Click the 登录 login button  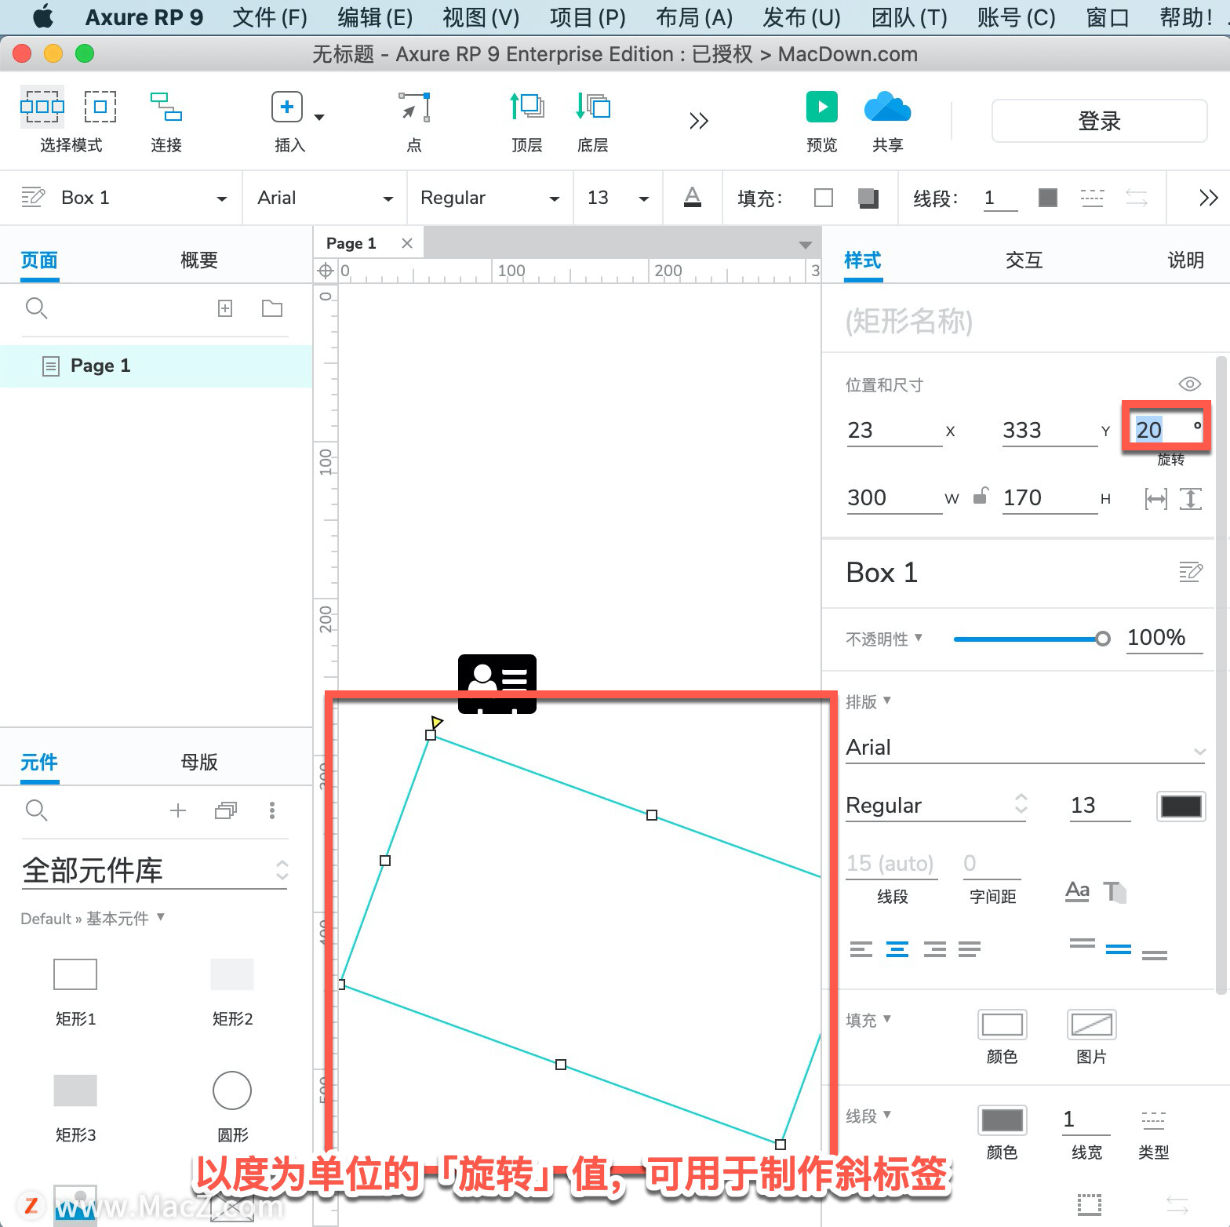coord(1099,121)
